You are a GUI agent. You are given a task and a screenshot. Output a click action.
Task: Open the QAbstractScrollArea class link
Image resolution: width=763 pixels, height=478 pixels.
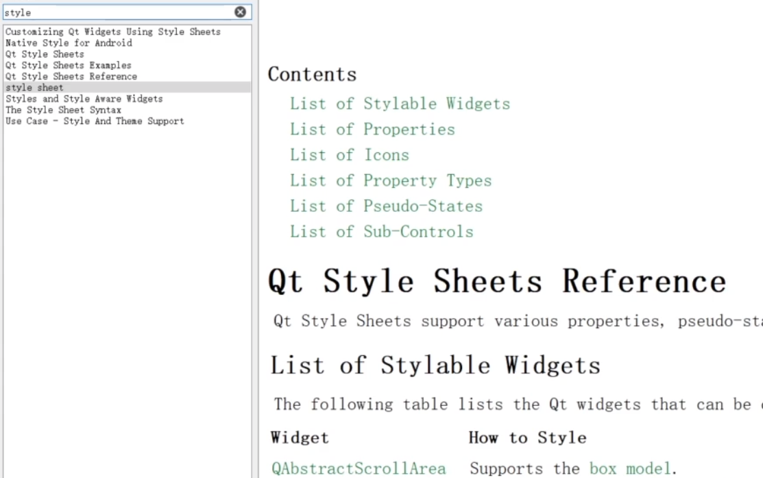pyautogui.click(x=359, y=468)
